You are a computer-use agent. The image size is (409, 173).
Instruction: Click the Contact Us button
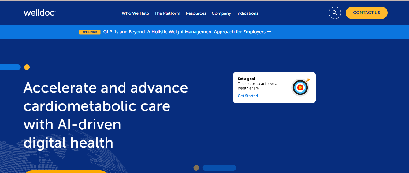(366, 13)
